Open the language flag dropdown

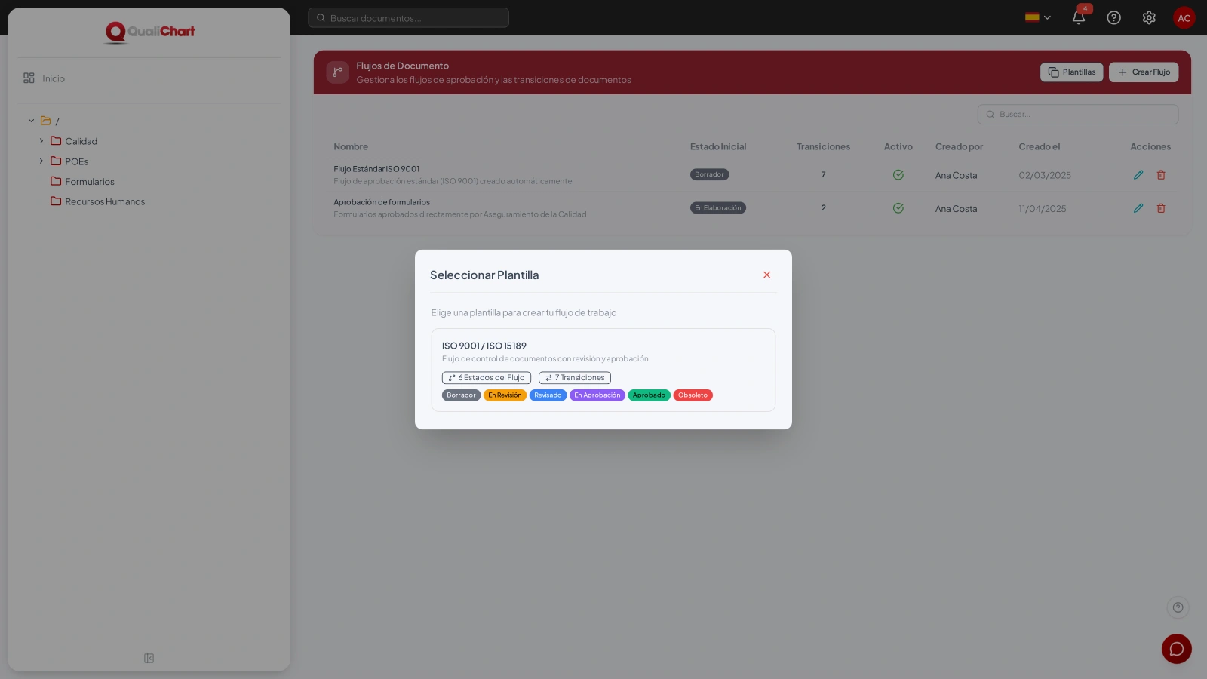(x=1038, y=17)
